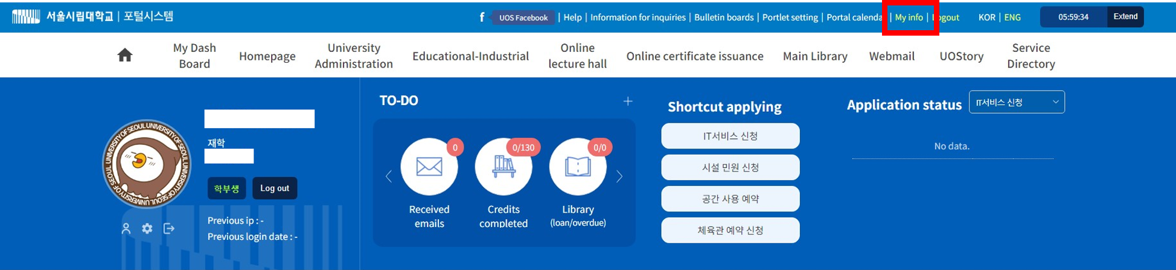Open settings gear icon under avatar

click(x=147, y=228)
